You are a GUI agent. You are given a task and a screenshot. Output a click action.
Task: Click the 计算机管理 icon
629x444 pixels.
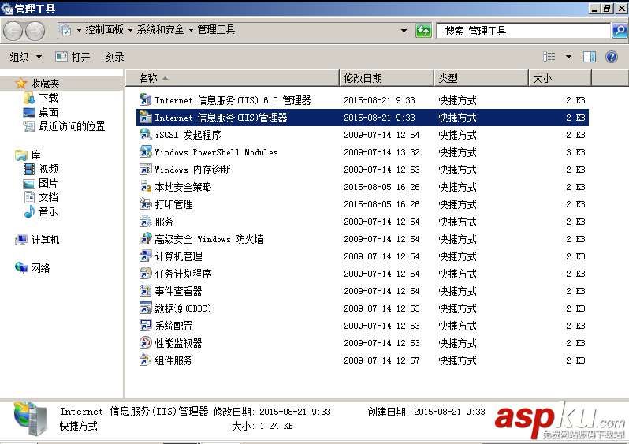[x=145, y=256]
